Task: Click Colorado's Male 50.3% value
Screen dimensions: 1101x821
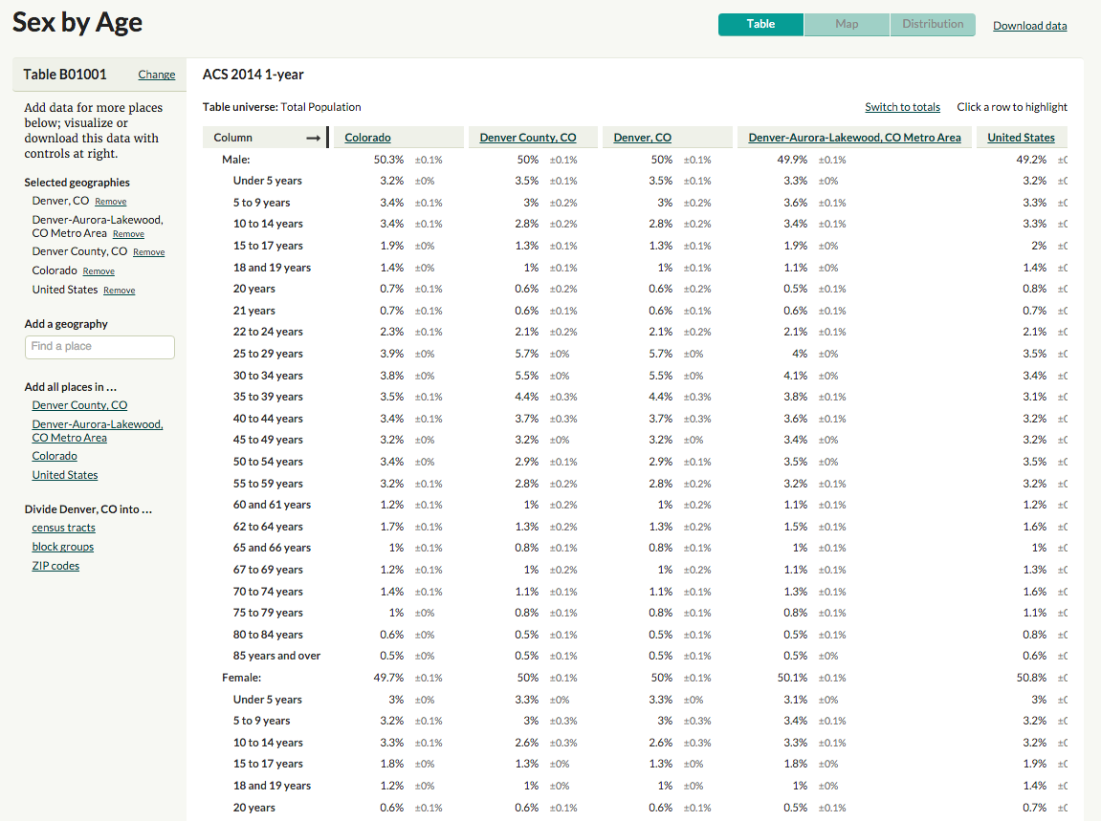Action: pos(388,160)
